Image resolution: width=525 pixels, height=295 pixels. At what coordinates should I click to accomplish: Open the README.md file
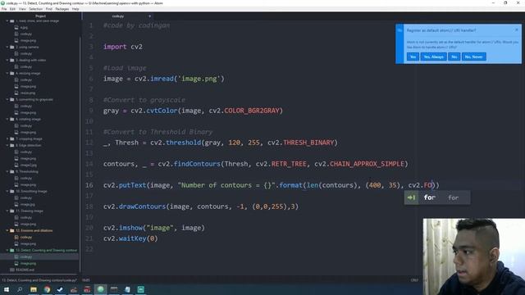[x=25, y=270]
